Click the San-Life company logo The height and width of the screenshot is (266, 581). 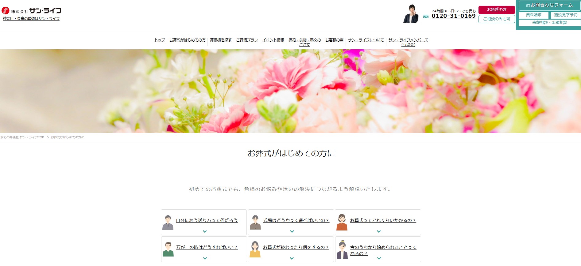click(x=31, y=11)
